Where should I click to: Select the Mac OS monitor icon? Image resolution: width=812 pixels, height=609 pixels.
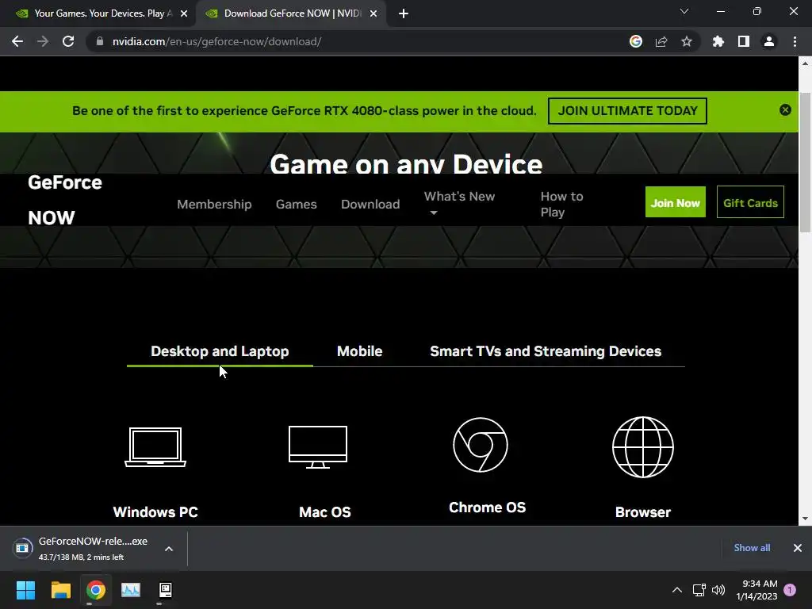click(x=318, y=447)
